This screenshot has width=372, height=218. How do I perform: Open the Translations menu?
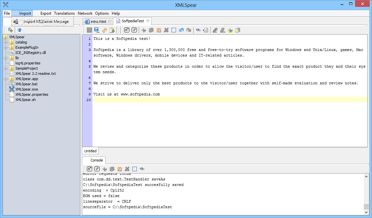tap(64, 13)
